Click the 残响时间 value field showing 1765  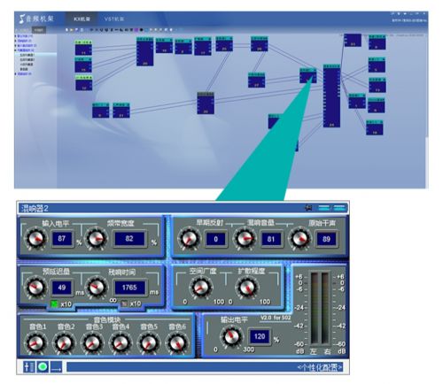click(x=129, y=288)
